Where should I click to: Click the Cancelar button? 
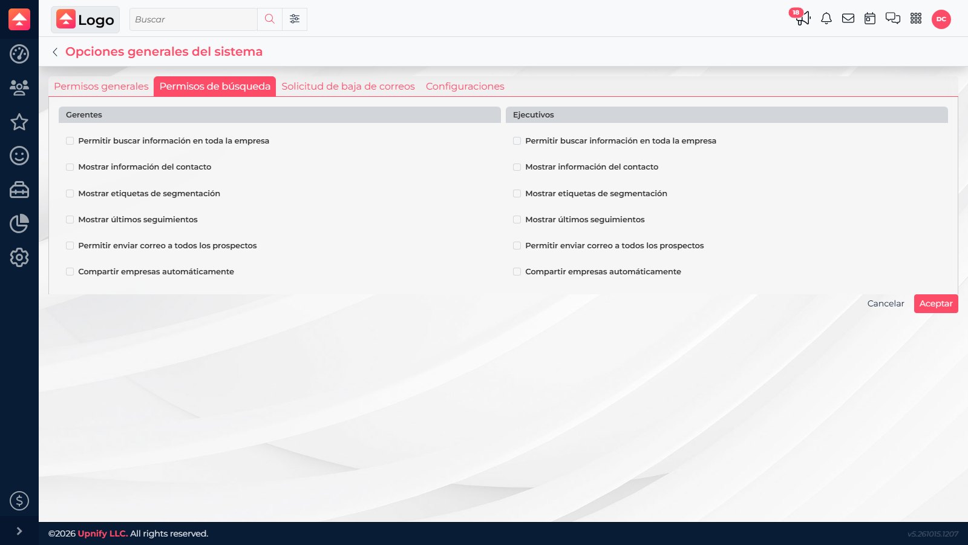(x=886, y=303)
